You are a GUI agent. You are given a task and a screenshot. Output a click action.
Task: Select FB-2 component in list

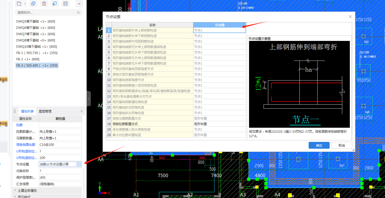point(28,59)
